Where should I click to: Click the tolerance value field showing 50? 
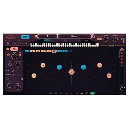[27, 43]
